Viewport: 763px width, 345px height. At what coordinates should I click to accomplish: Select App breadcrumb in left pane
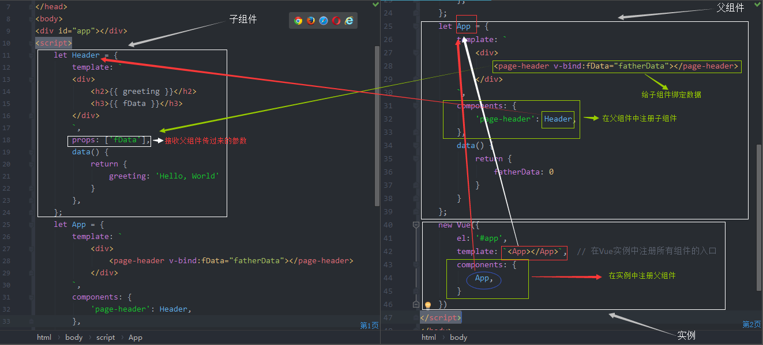click(x=136, y=338)
